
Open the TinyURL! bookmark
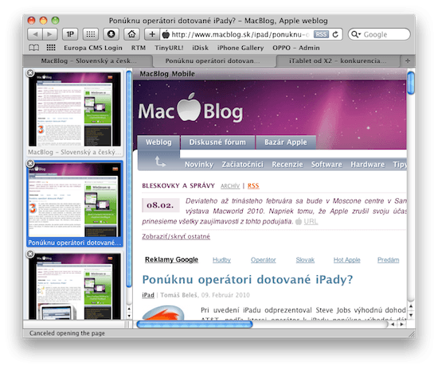[169, 48]
